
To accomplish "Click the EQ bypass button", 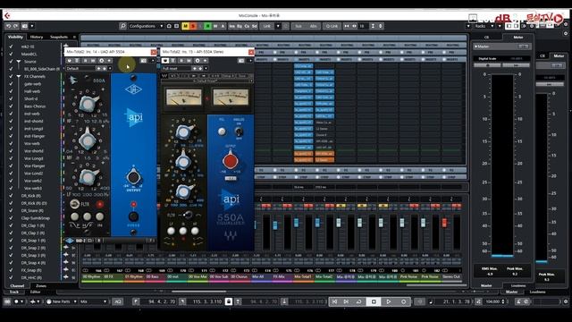I will pos(240,26).
